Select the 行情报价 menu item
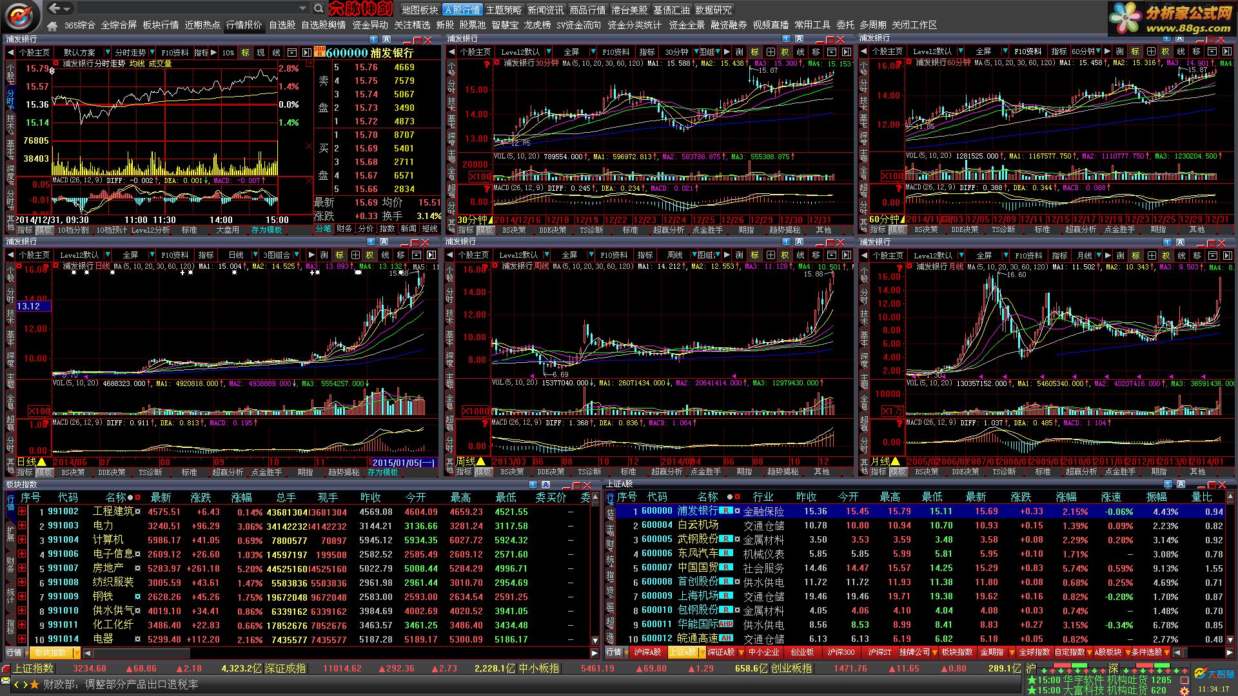1238x696 pixels. coord(244,25)
